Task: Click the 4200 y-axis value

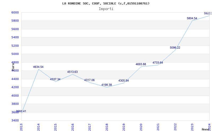Action: 15,87
